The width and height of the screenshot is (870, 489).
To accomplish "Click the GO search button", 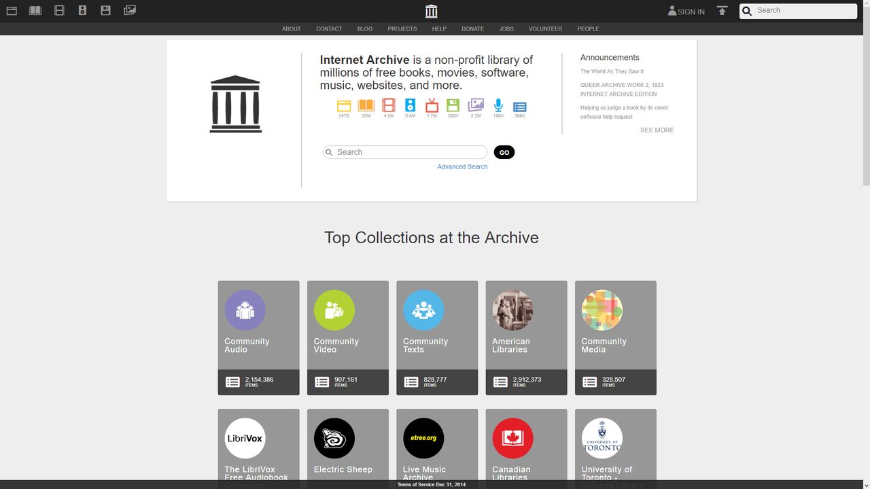I will 504,152.
